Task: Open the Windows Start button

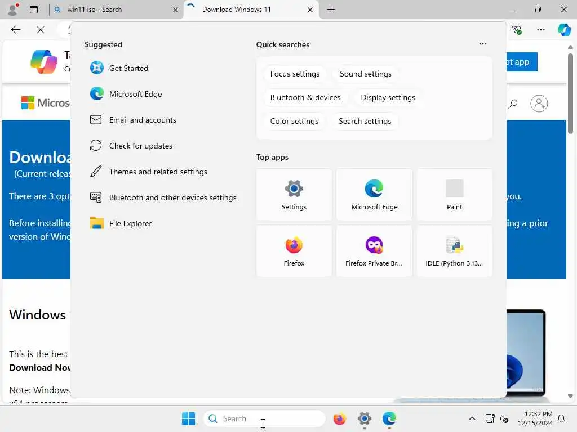Action: pyautogui.click(x=188, y=418)
